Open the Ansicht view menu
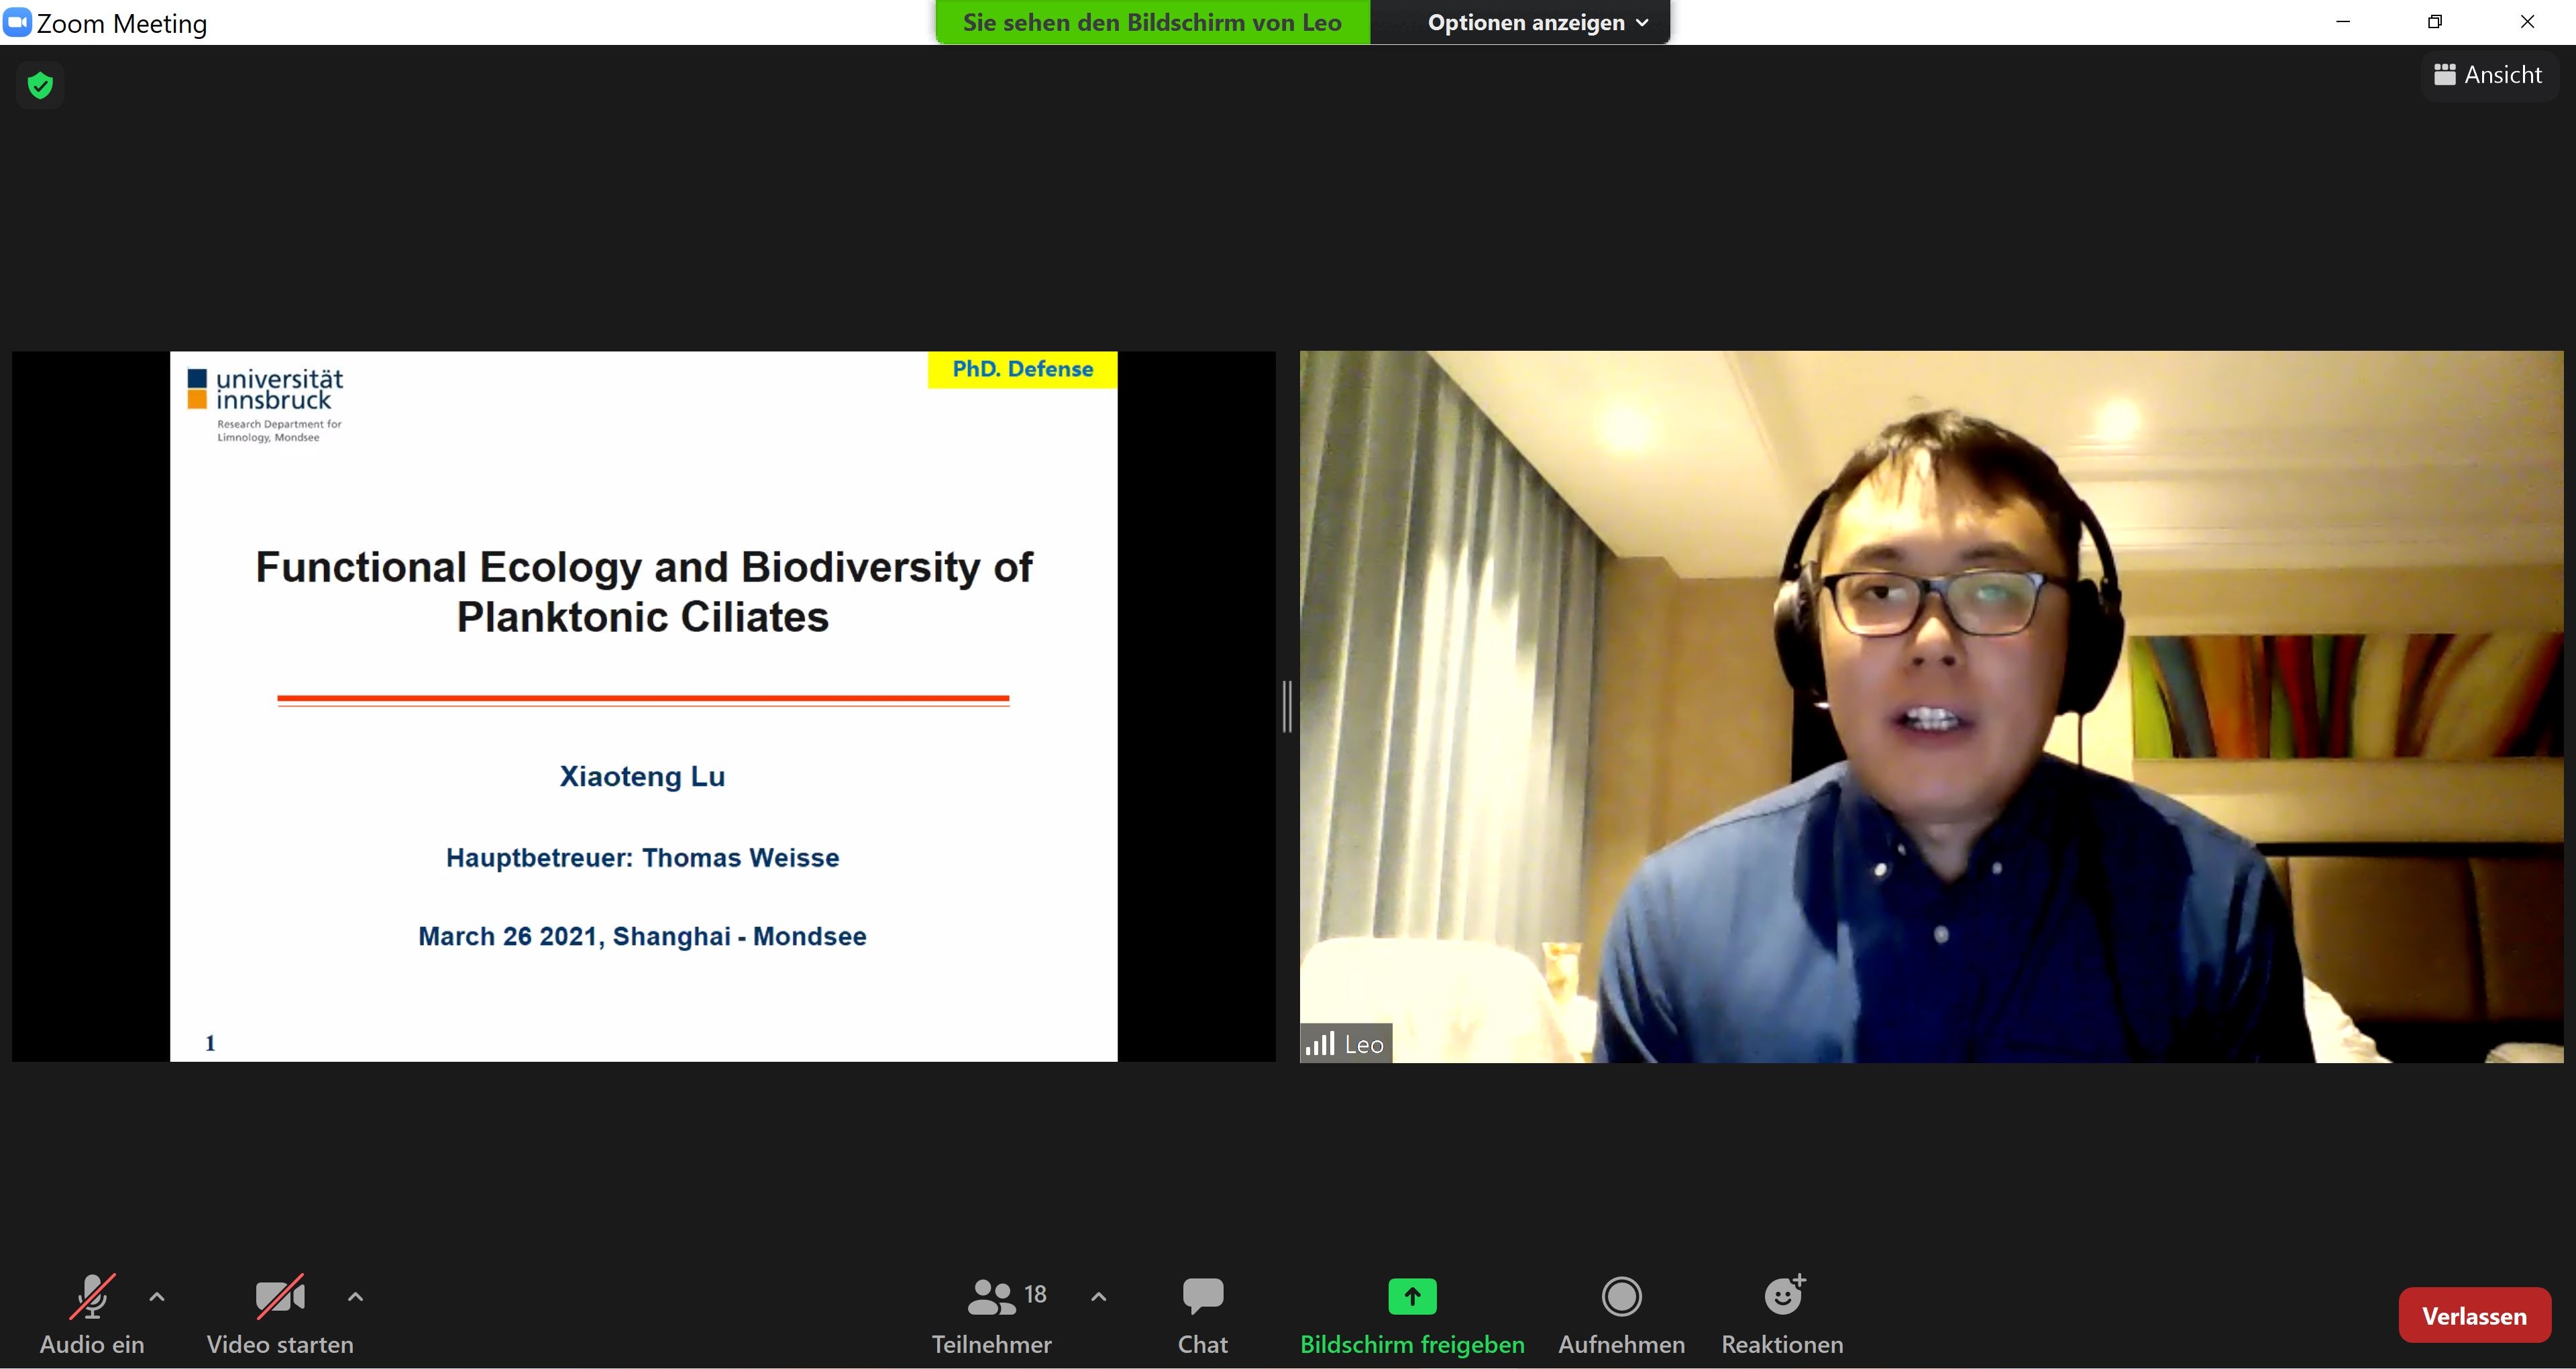 (2488, 75)
